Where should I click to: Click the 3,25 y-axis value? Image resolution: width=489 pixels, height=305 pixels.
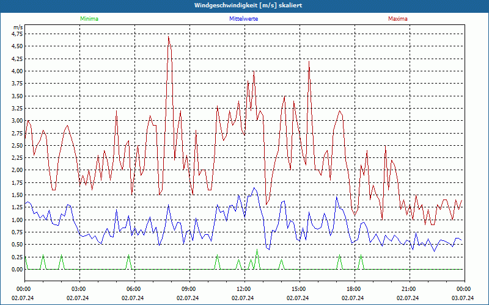click(18, 109)
